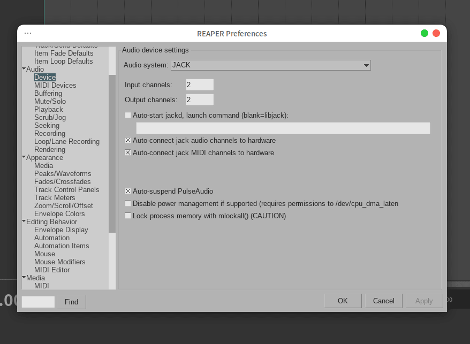Screen dimensions: 470x344
Task: Check Lock process memory with mlockall()
Action: click(x=128, y=216)
